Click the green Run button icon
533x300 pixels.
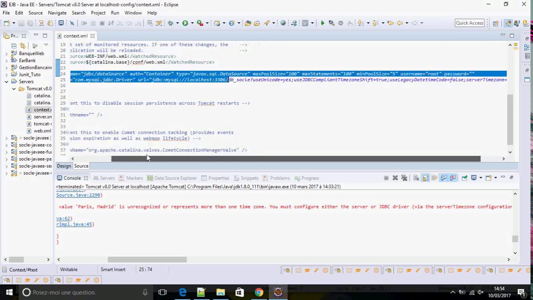click(185, 23)
